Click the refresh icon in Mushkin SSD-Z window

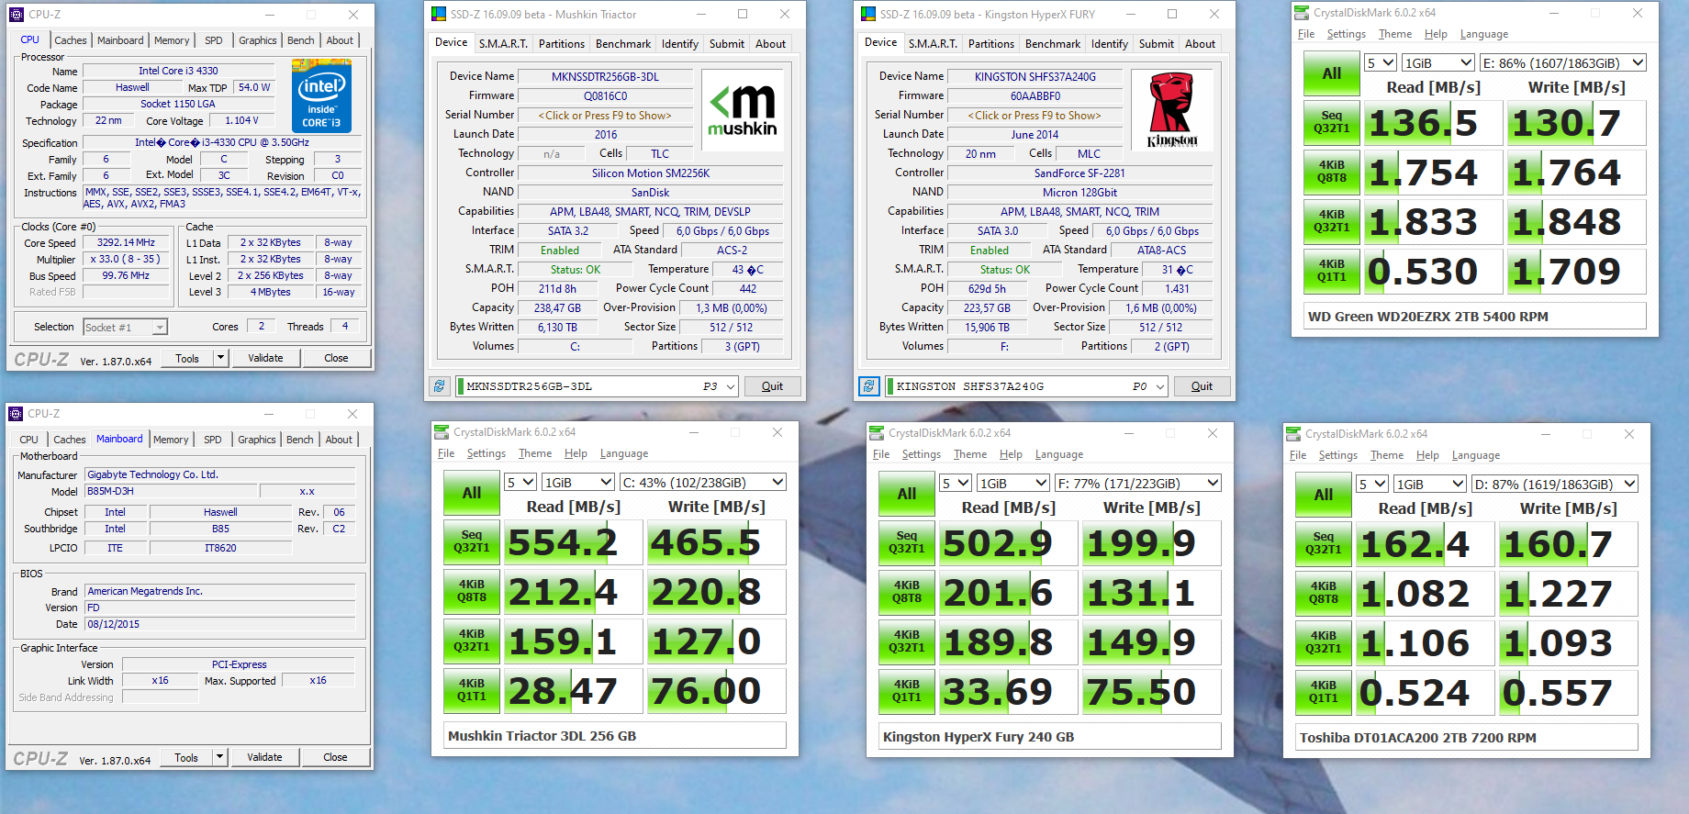439,386
